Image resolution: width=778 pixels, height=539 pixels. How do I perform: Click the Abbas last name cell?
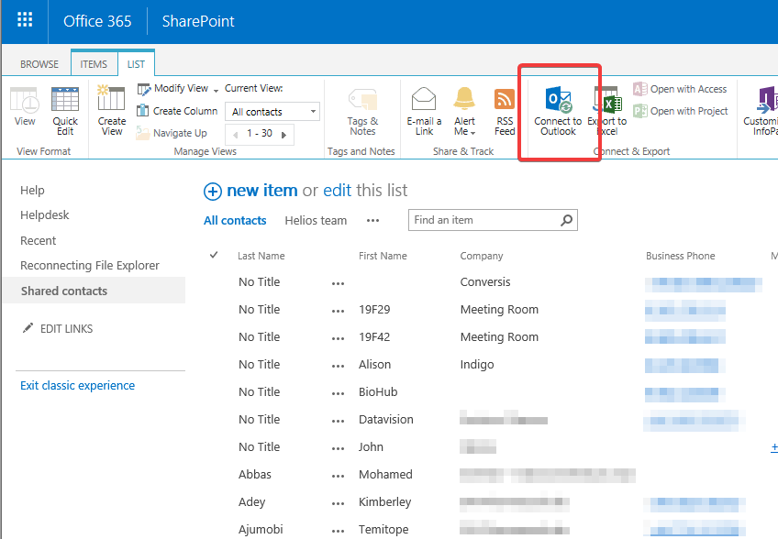254,475
